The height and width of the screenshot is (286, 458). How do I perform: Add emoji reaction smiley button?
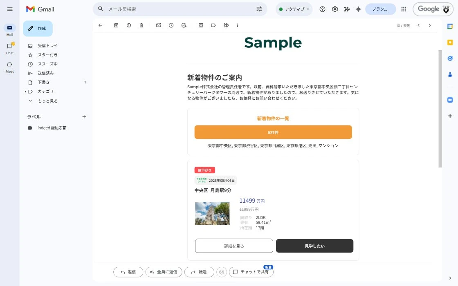pyautogui.click(x=221, y=272)
